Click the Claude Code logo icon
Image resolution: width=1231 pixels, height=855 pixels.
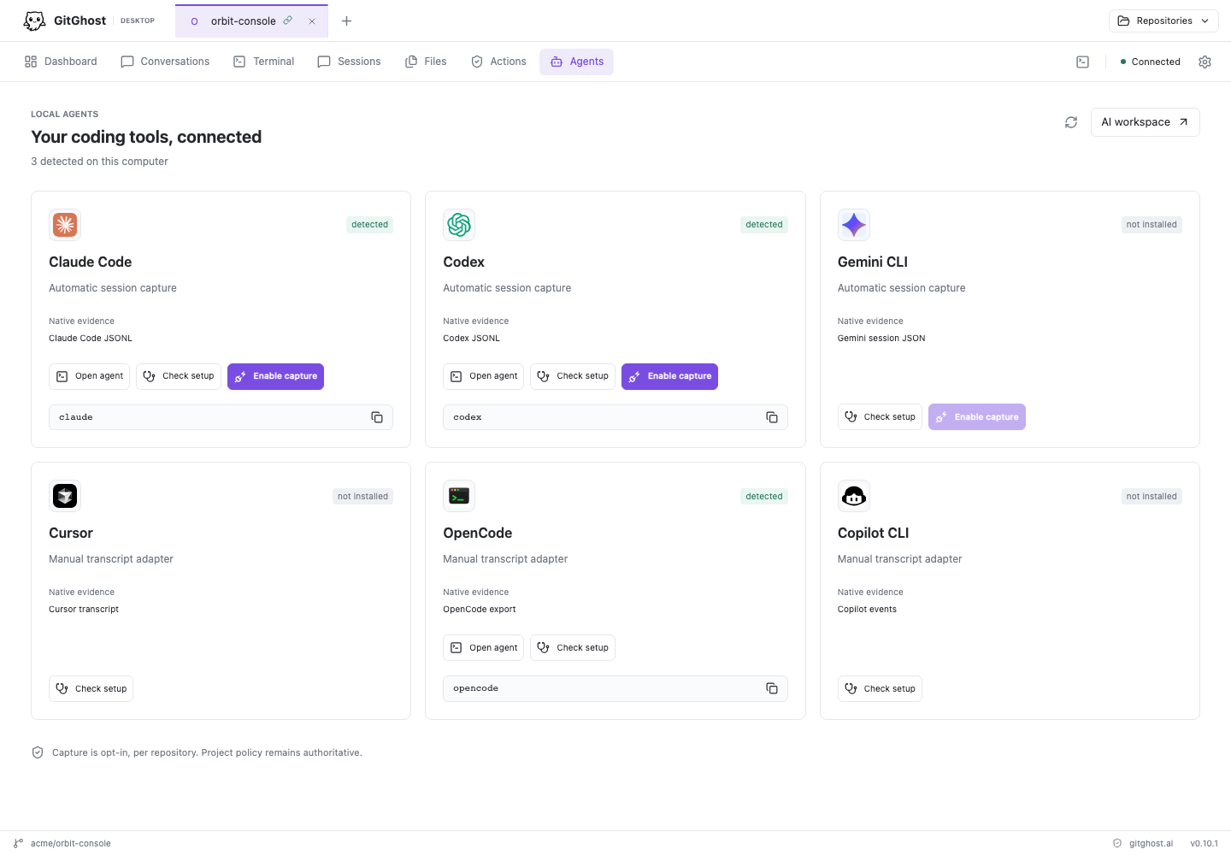click(x=65, y=225)
